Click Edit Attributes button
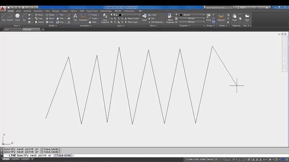 [x=156, y=22]
